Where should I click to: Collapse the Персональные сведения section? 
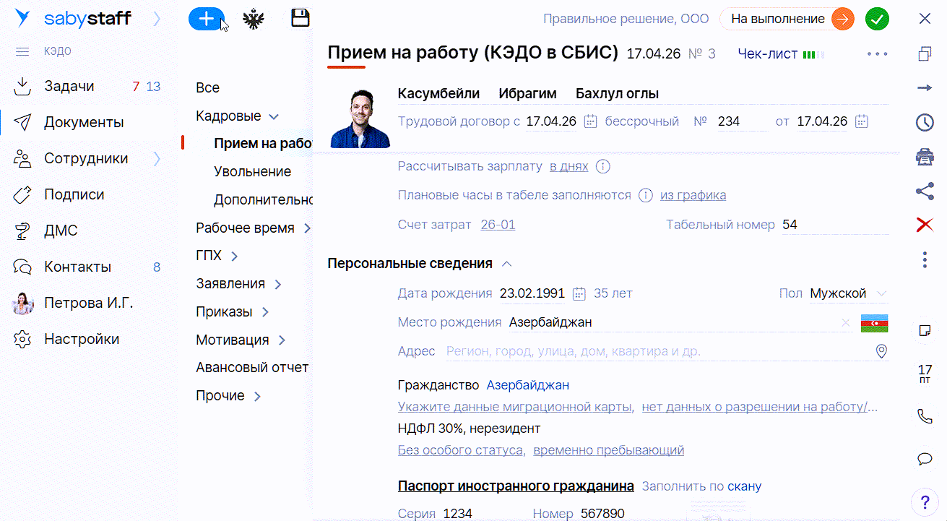coord(506,264)
